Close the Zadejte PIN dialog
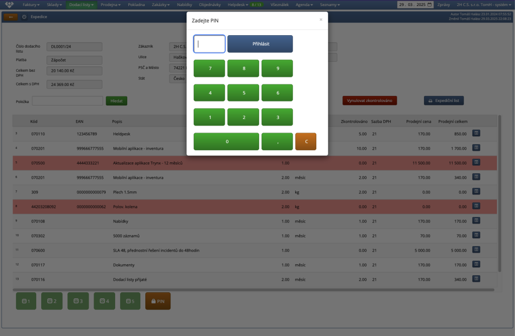Viewport: 515px width, 336px height. (x=321, y=20)
